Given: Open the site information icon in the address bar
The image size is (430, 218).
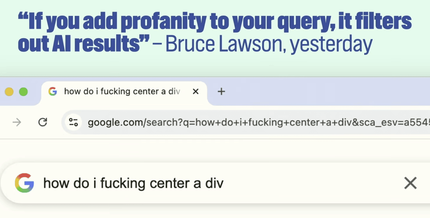Looking at the screenshot, I should (73, 122).
